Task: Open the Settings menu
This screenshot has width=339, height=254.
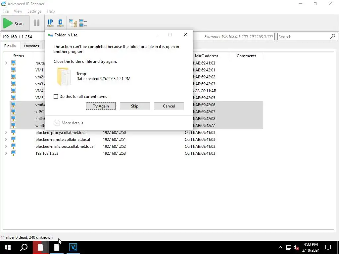Action: [34, 11]
